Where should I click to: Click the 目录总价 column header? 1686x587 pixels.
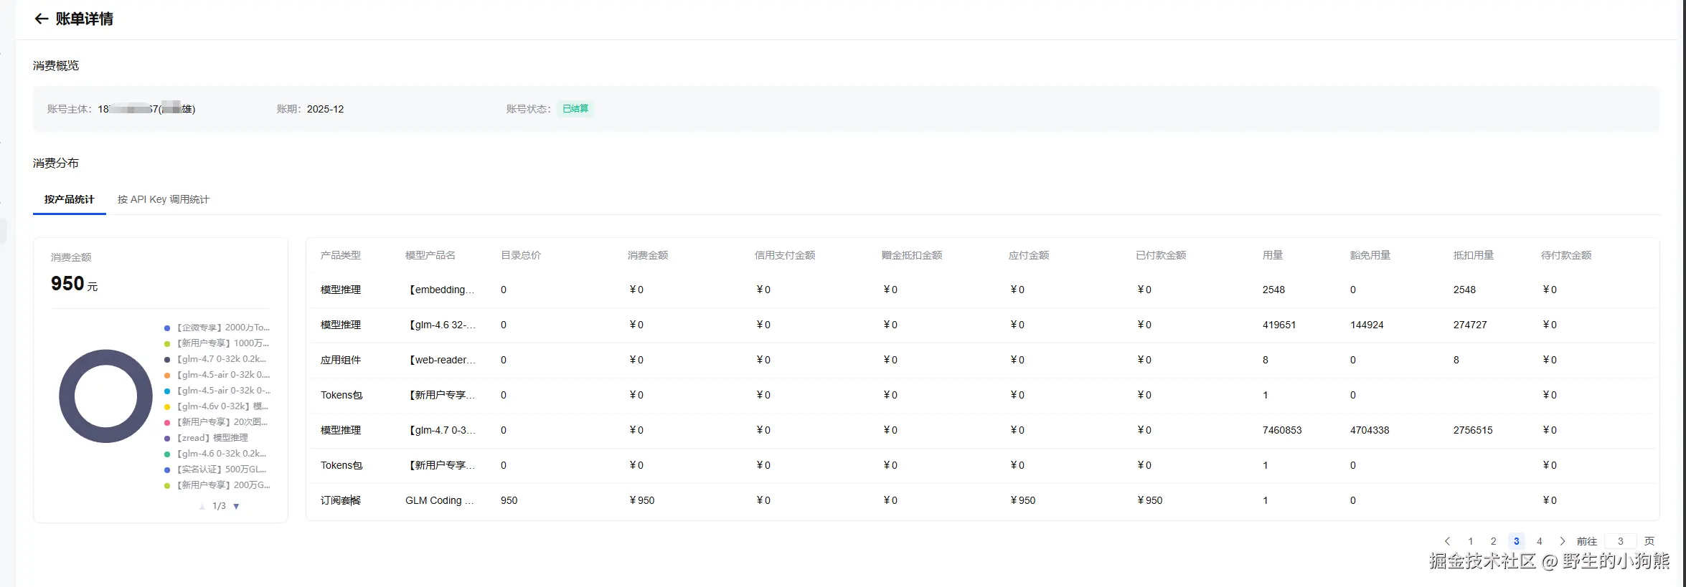[521, 255]
